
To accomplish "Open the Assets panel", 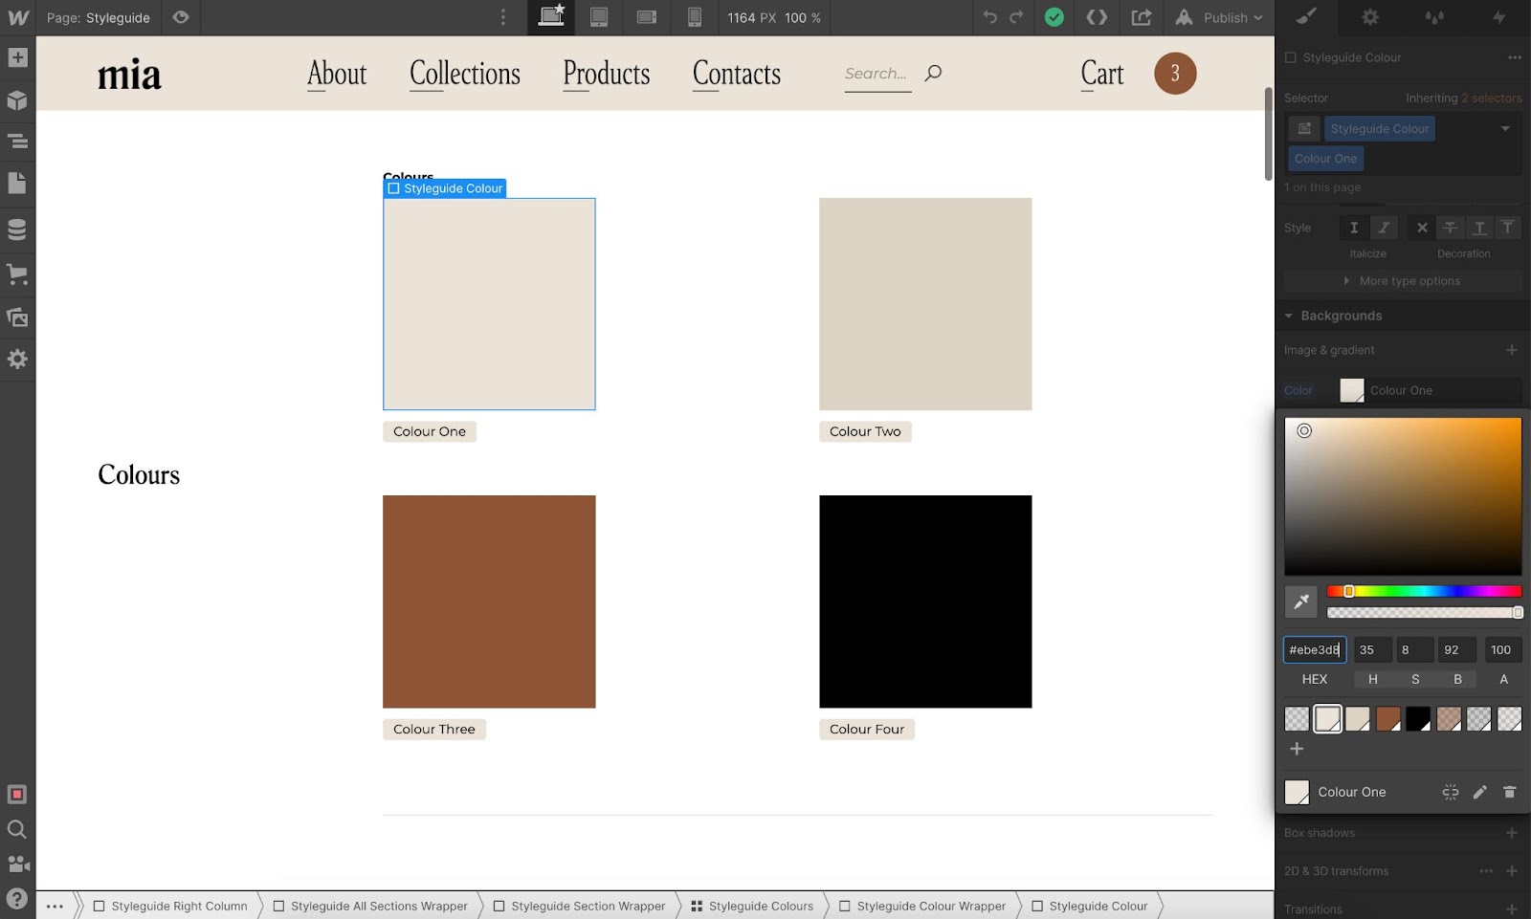I will point(17,317).
